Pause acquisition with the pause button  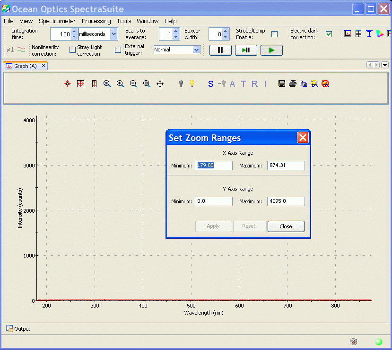coord(220,50)
